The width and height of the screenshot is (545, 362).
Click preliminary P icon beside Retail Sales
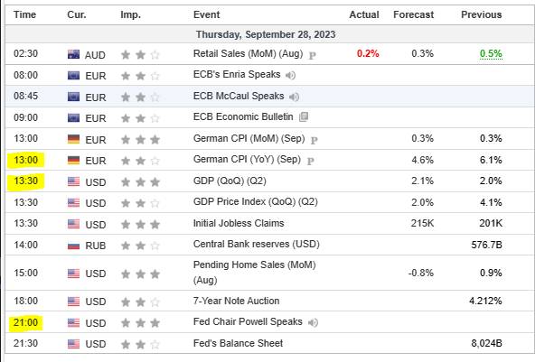(312, 55)
